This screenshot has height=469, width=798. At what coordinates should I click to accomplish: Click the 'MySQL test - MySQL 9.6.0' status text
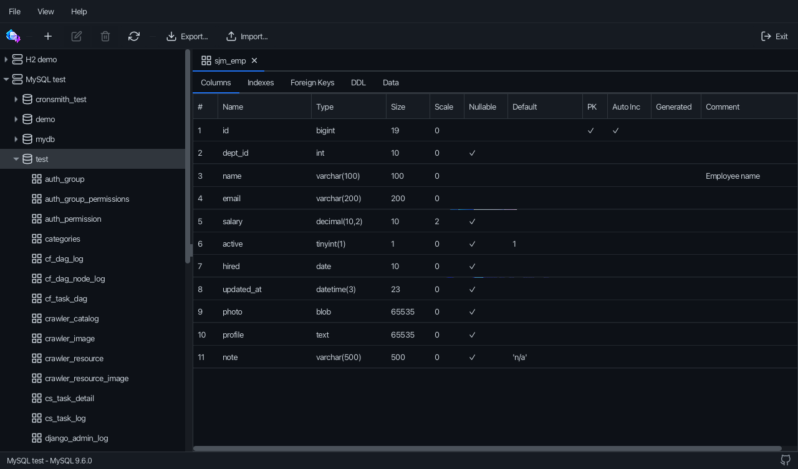tap(49, 461)
